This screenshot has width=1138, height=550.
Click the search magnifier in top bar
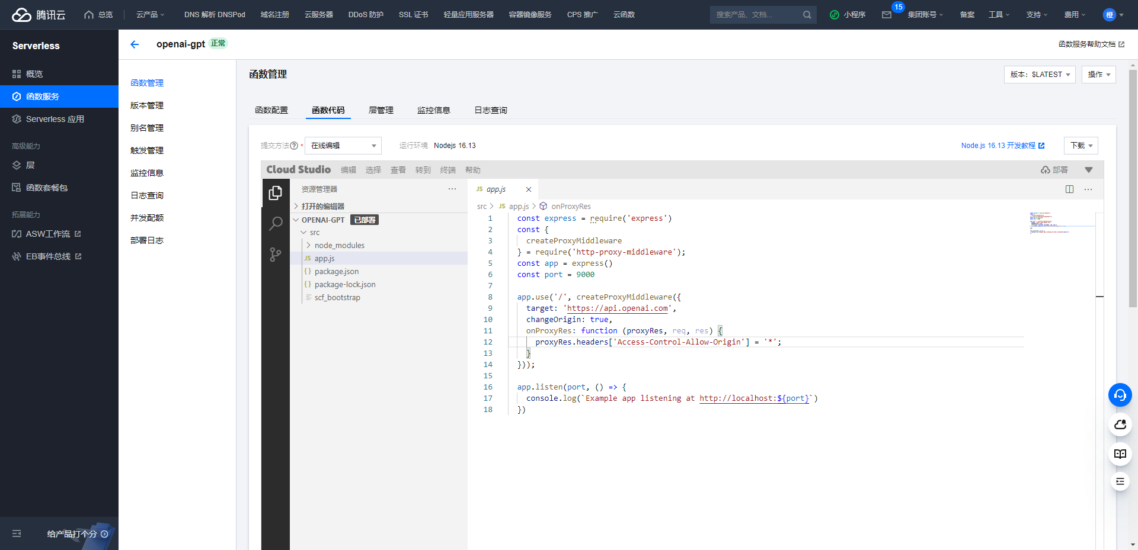pos(807,15)
